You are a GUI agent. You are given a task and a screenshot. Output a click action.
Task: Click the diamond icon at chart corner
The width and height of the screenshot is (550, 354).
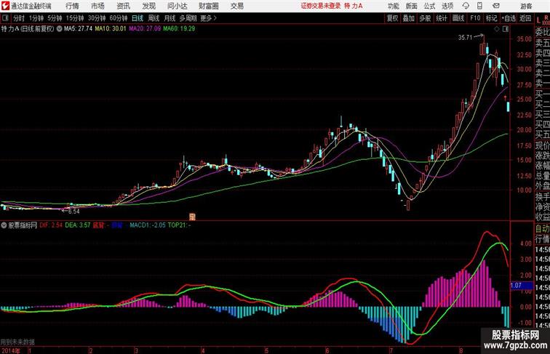tap(497, 29)
